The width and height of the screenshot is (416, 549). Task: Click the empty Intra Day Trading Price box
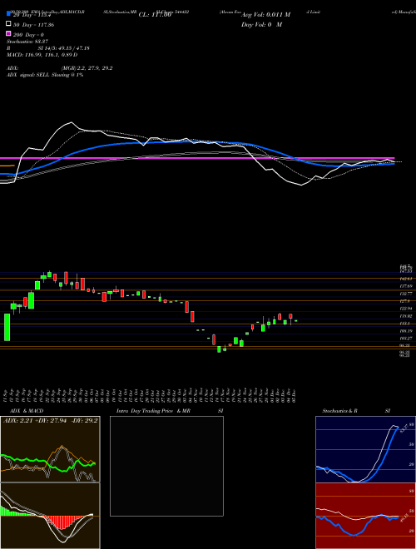click(166, 466)
